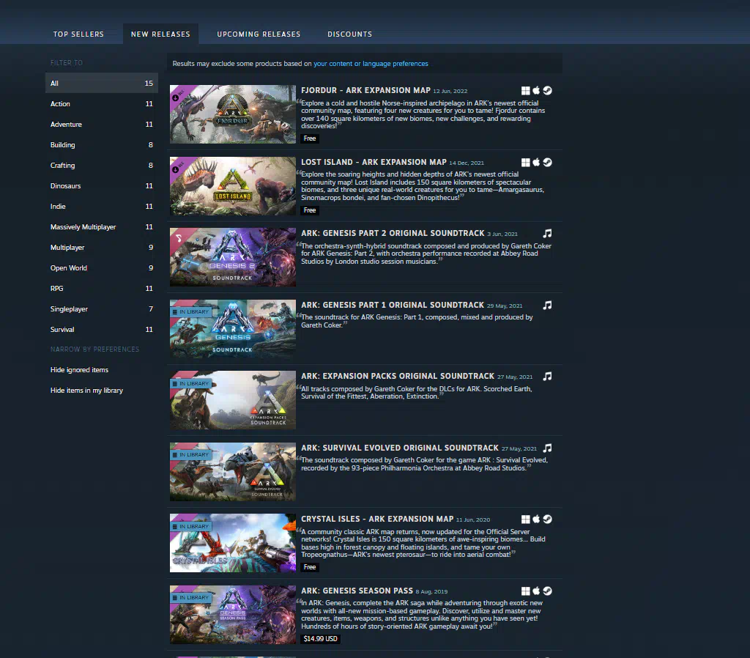
Task: Click the SteamOS icon on Genesis Season Pass row
Action: pyautogui.click(x=548, y=591)
